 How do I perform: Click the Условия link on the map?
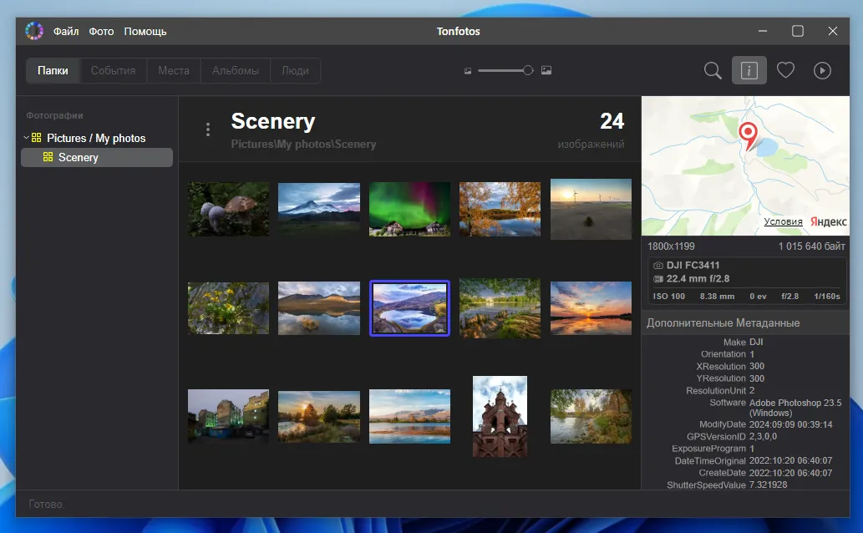point(783,222)
